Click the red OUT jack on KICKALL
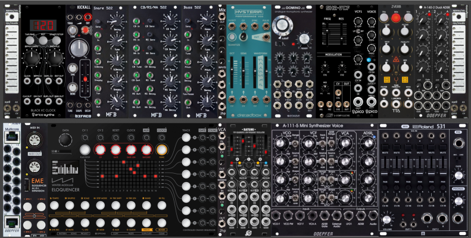The width and height of the screenshot is (471, 238). tap(88, 17)
